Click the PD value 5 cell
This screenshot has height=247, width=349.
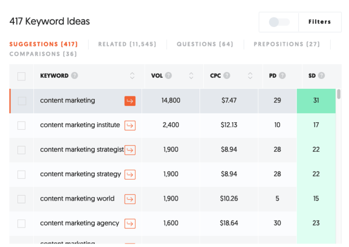[x=277, y=199]
